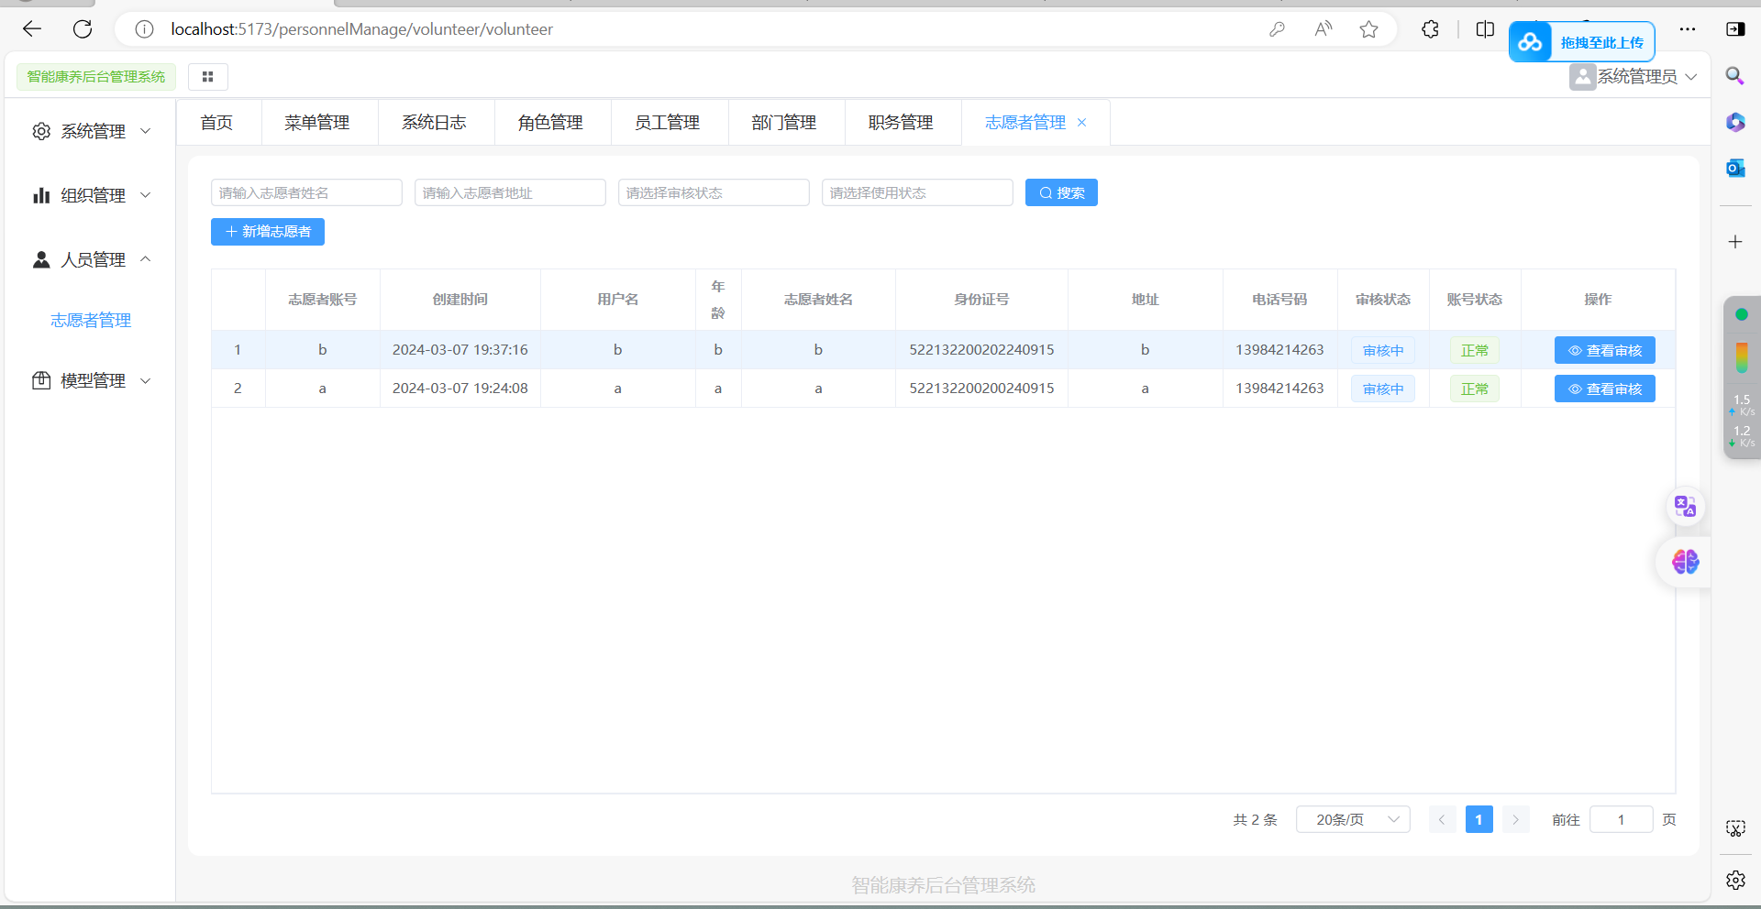This screenshot has height=909, width=1761.
Task: Click the 搜索 search button
Action: (x=1061, y=192)
